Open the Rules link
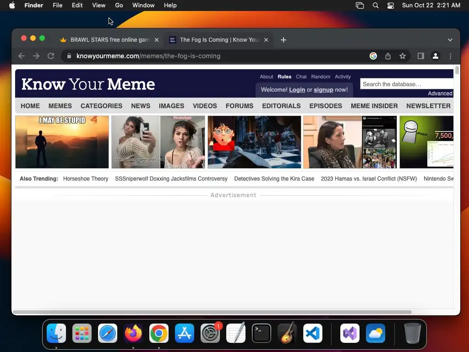This screenshot has height=352, width=469. click(x=284, y=77)
